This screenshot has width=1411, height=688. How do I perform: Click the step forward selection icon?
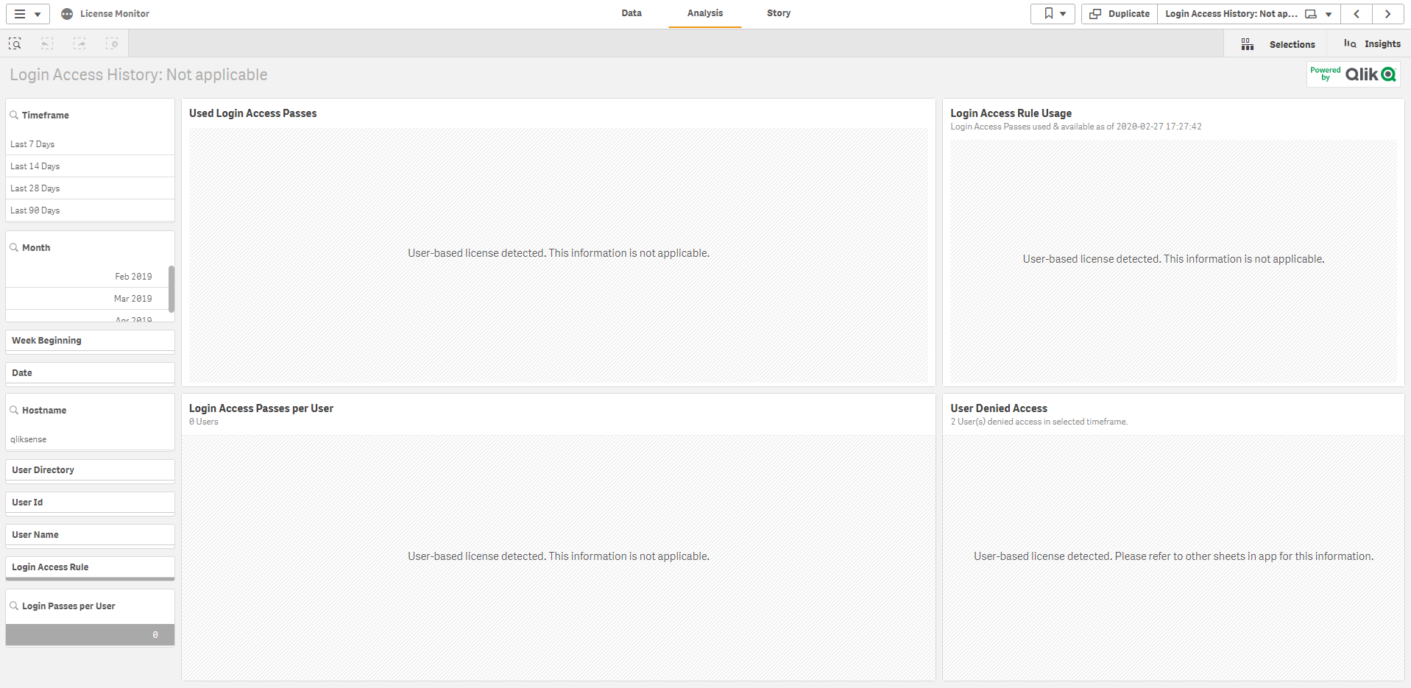click(x=79, y=44)
